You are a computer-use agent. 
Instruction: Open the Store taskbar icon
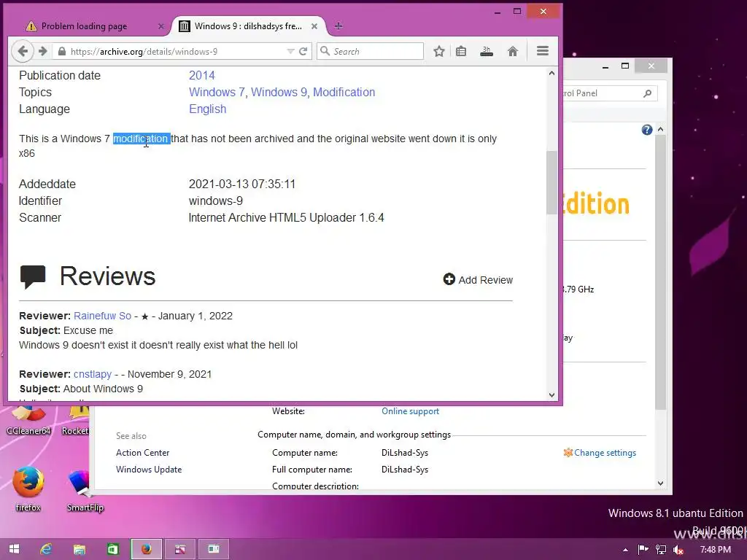[x=112, y=549]
